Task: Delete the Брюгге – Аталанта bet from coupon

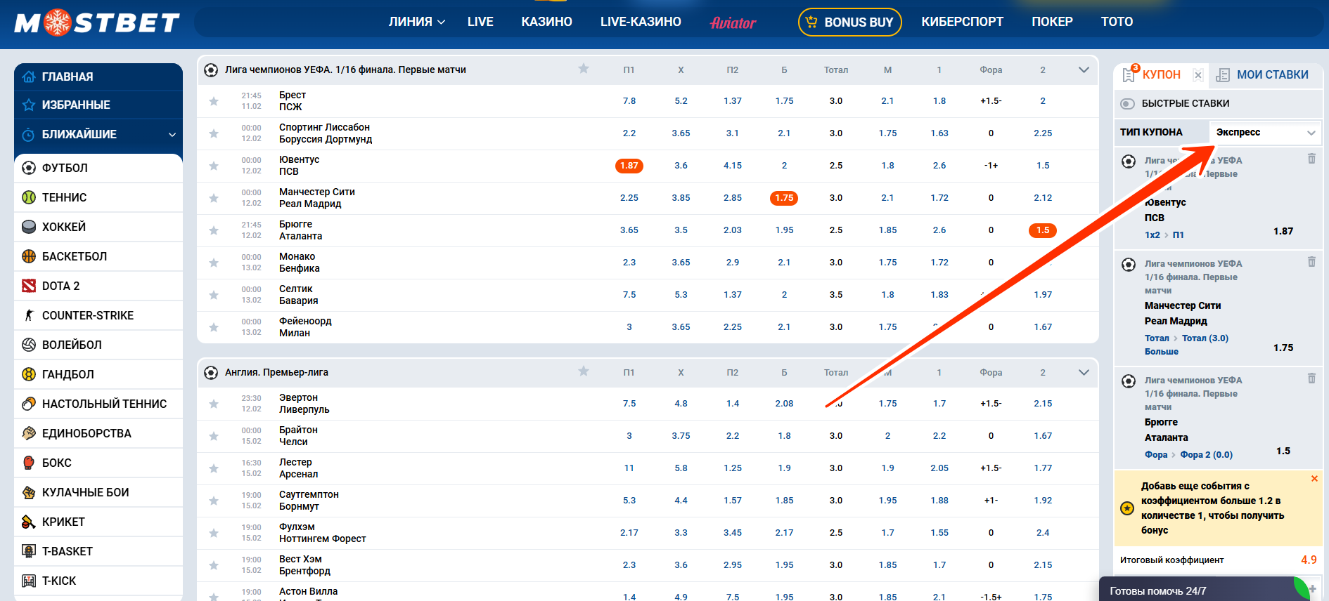Action: click(x=1311, y=378)
